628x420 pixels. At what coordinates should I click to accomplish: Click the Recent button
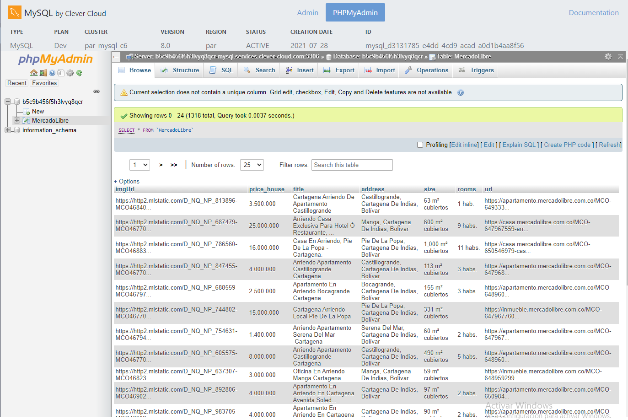(17, 83)
